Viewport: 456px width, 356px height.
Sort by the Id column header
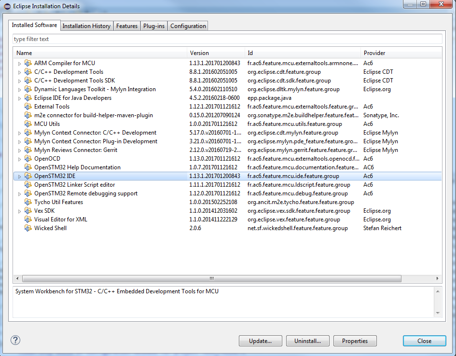point(303,53)
